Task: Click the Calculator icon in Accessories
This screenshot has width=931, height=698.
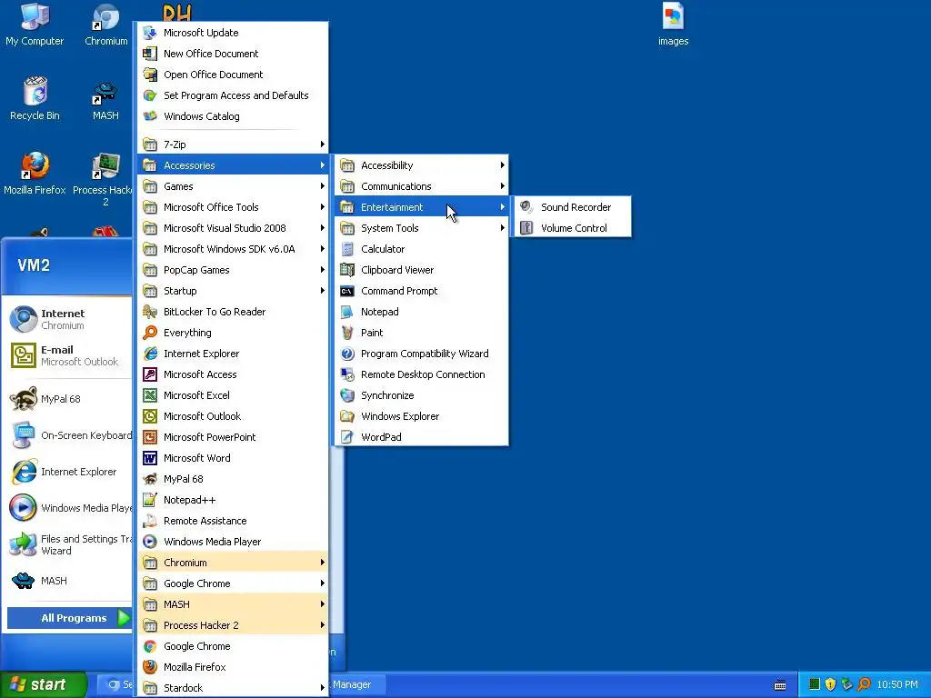Action: tap(347, 249)
